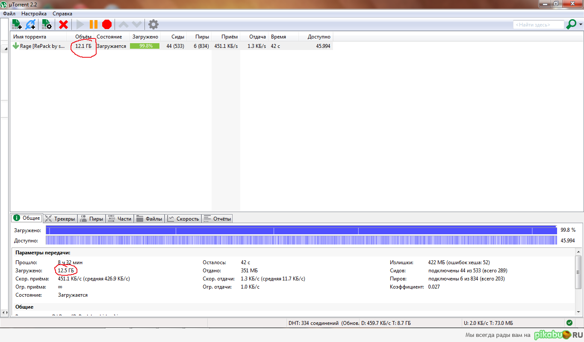Screen dimensions: 584x342
Task: Click the 8 ч 32 мин elapsed value
Action: [x=71, y=262]
